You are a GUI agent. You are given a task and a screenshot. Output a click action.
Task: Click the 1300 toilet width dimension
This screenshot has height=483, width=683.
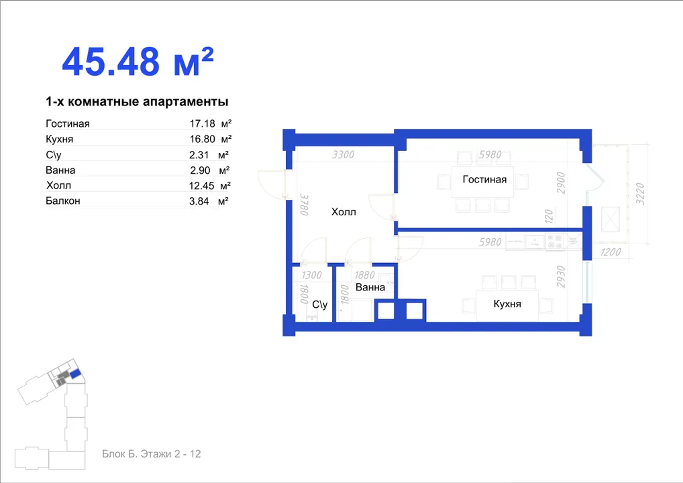pos(311,275)
